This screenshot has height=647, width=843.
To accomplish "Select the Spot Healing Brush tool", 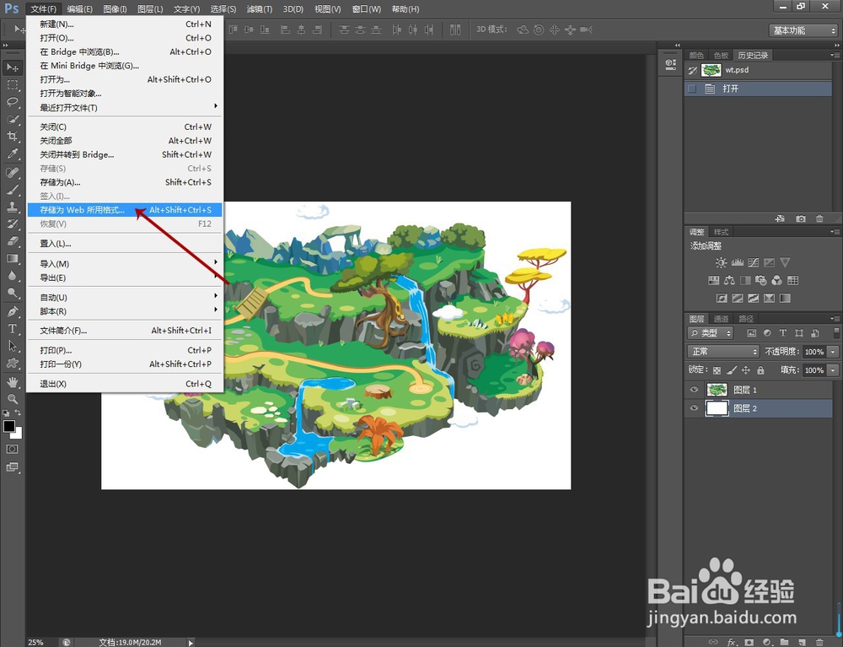I will [13, 173].
